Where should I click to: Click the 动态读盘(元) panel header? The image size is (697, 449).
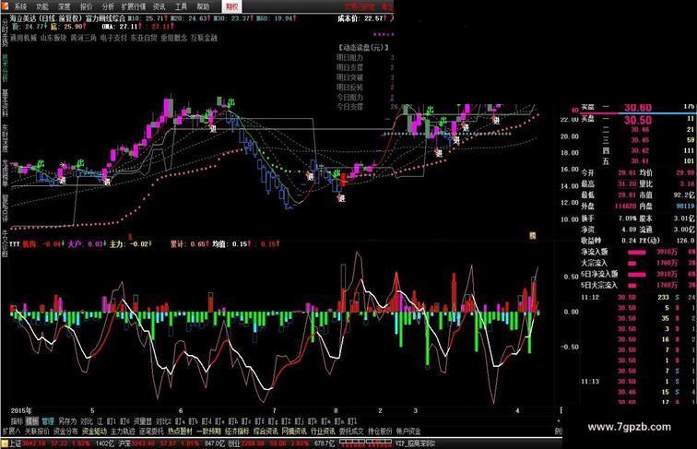pyautogui.click(x=363, y=47)
